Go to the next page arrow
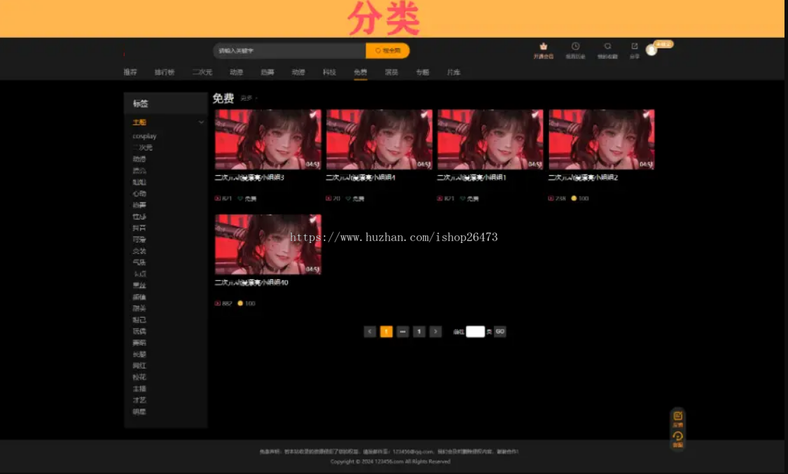This screenshot has width=788, height=474. (x=435, y=331)
